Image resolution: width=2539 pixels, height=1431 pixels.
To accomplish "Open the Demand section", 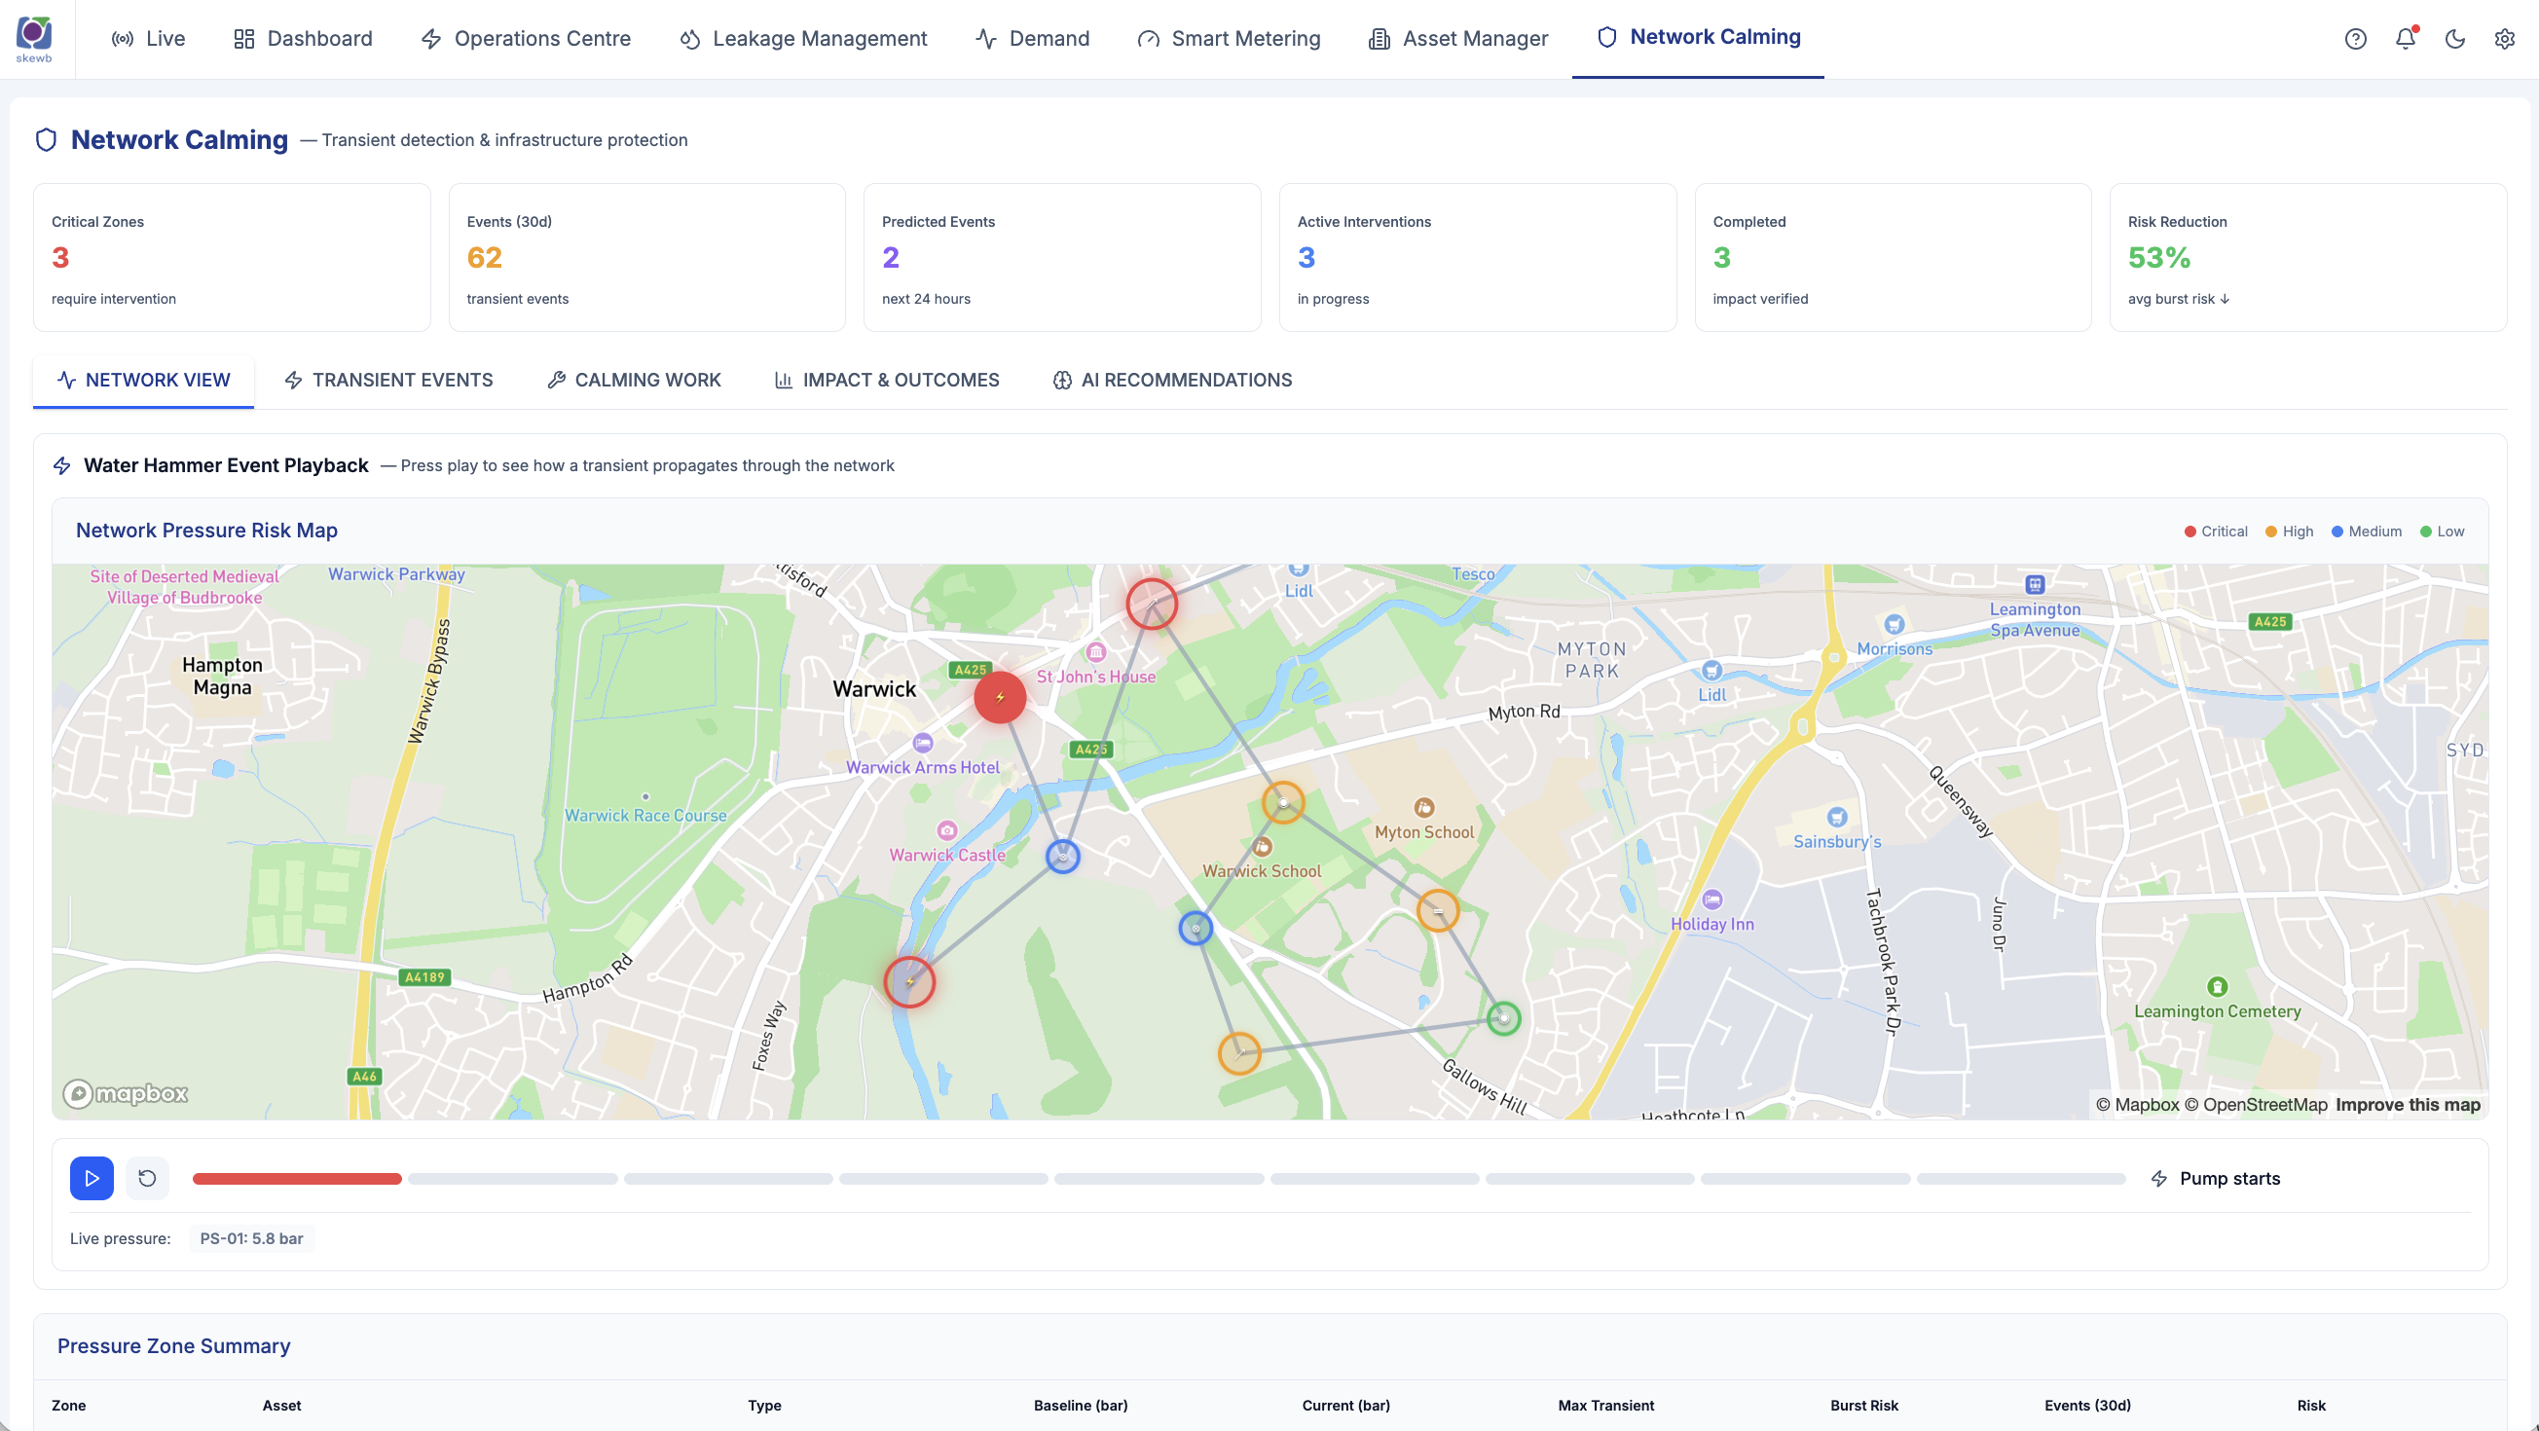I will point(1032,38).
